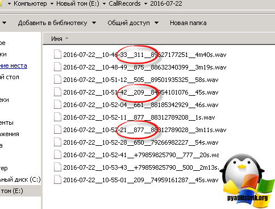The image size is (275, 209).
Task: Select local disk (C:) in navigation pane
Action: coord(20,179)
